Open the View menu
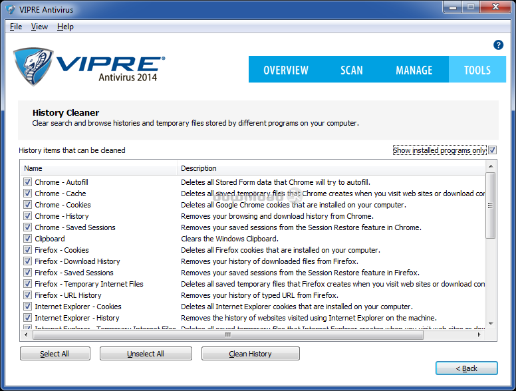The image size is (516, 391). (39, 27)
